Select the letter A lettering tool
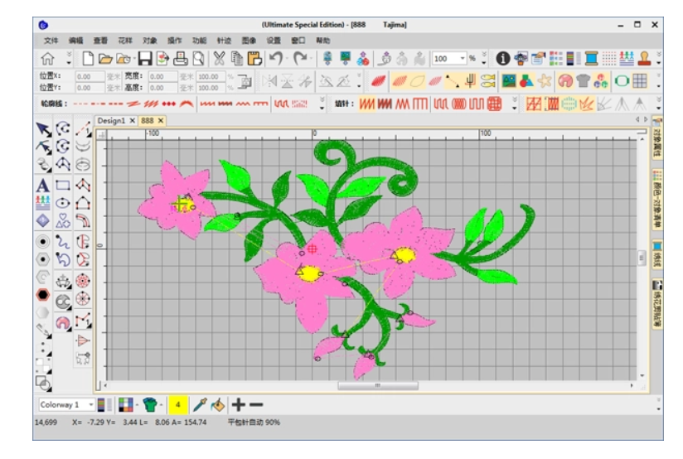The width and height of the screenshot is (683, 459). (x=42, y=185)
